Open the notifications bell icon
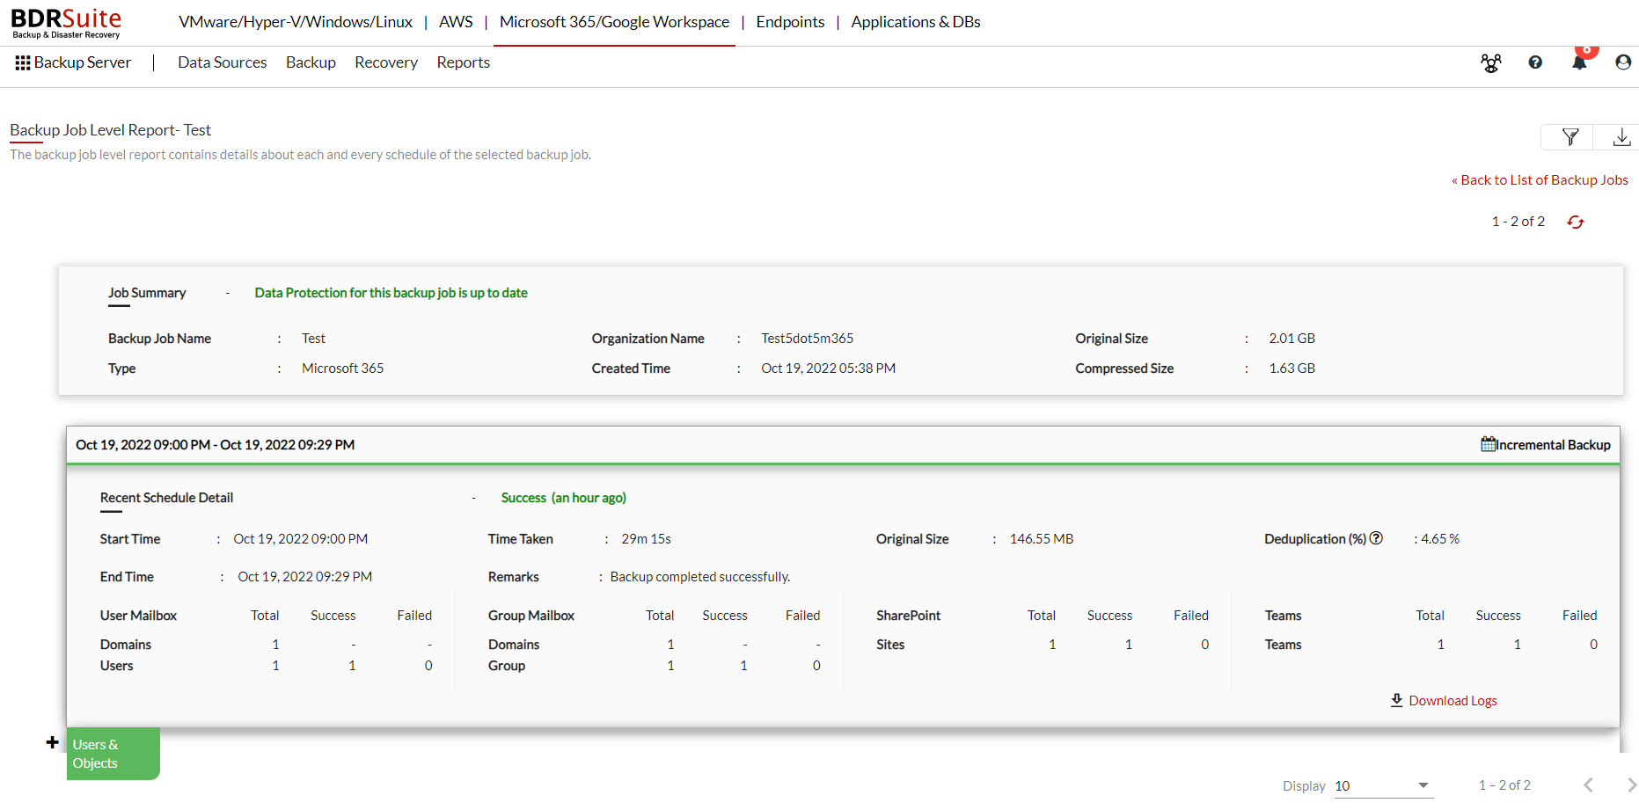Screen dimensions: 1639x810 click(1580, 62)
